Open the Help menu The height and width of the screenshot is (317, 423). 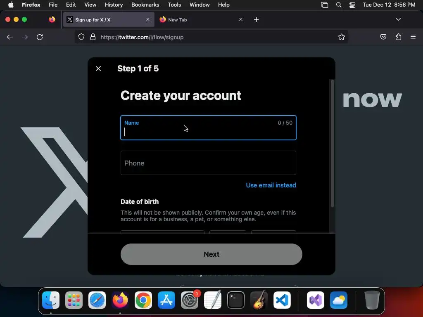coord(223,5)
